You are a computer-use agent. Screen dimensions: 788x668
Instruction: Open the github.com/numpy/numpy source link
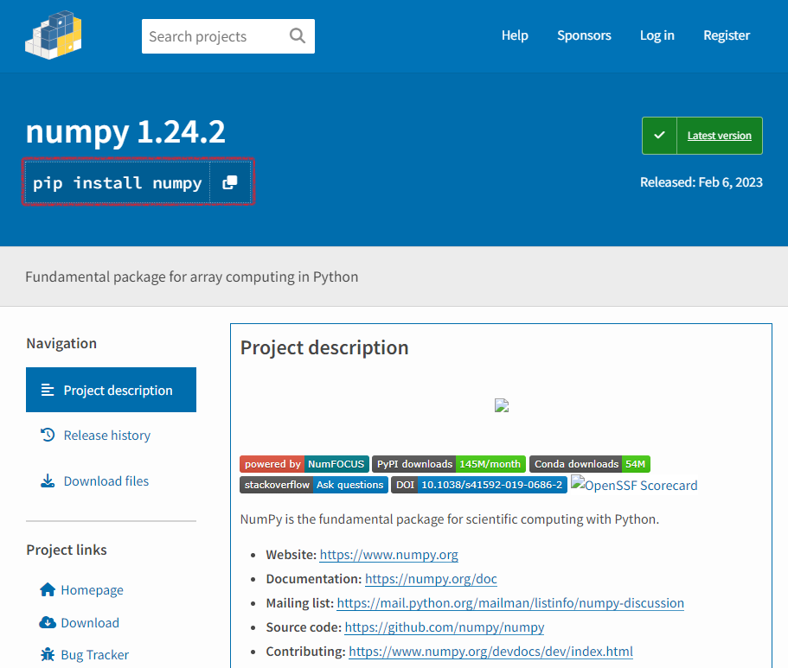(x=445, y=627)
